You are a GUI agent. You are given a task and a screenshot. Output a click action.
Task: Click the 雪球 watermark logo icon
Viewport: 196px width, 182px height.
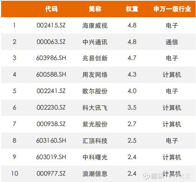coord(146,176)
